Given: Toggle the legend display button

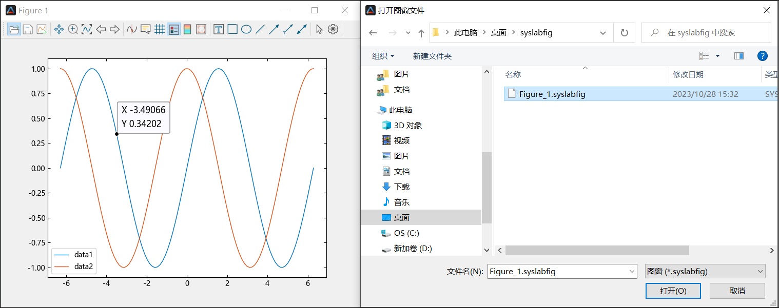Looking at the screenshot, I should [173, 30].
